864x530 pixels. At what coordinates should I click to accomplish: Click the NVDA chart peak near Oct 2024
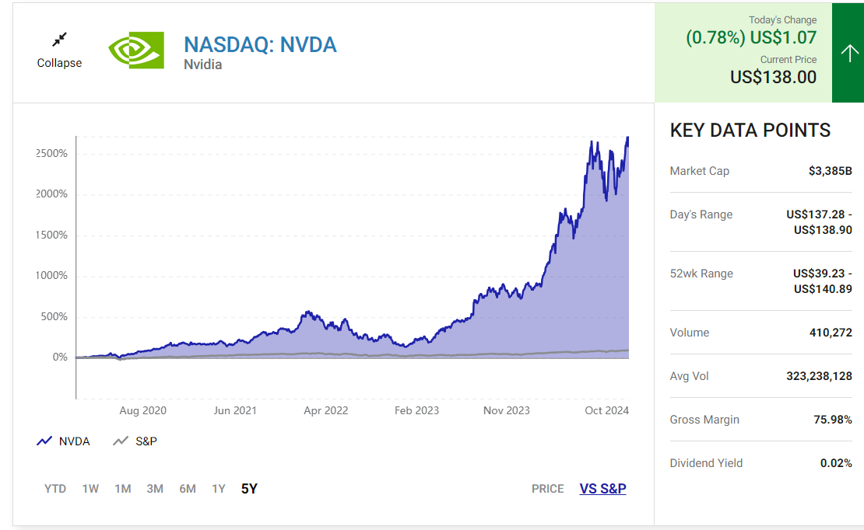627,138
